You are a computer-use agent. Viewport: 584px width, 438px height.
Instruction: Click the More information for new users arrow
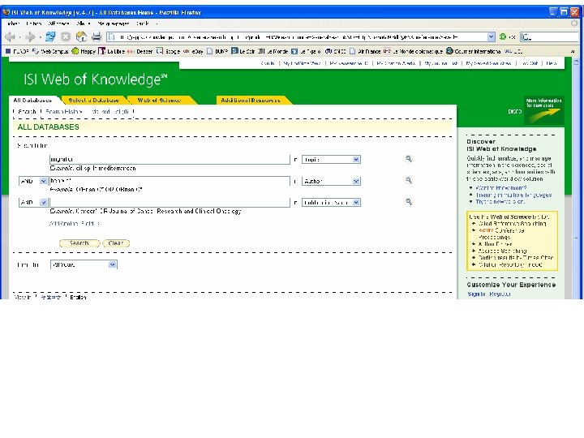point(544,110)
